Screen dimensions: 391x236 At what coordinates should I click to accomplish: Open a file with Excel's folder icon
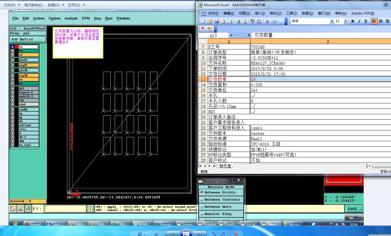coord(210,21)
